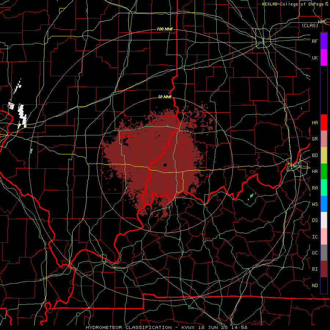Click the GR legend color block
This screenshot has width=330, height=330.
[x=324, y=139]
